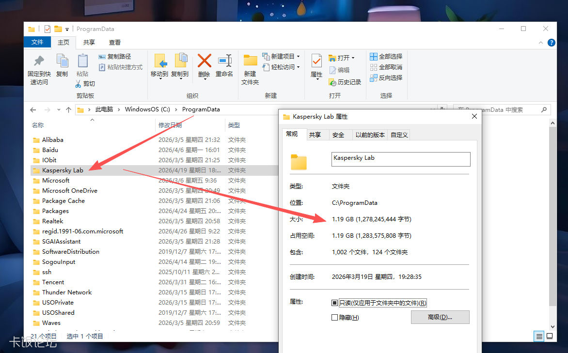
Task: Select the Tencent folder
Action: pyautogui.click(x=53, y=282)
